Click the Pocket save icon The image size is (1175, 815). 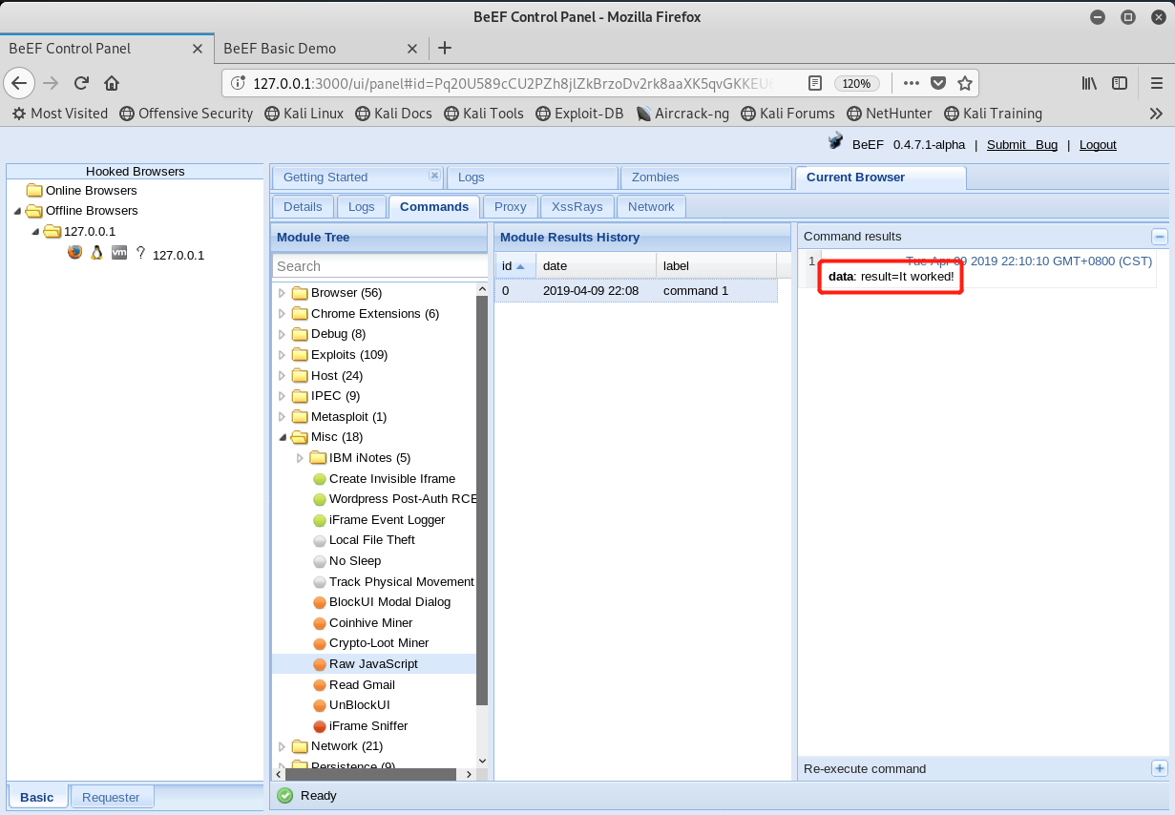[x=938, y=83]
